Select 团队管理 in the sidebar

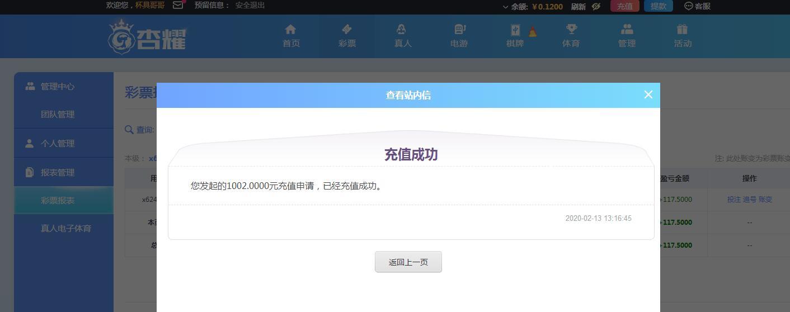tap(57, 115)
